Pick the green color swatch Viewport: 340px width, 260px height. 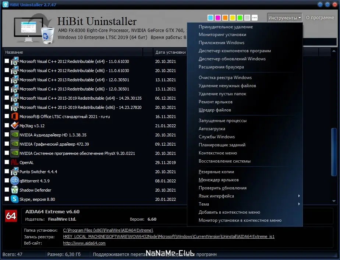pos(240,18)
